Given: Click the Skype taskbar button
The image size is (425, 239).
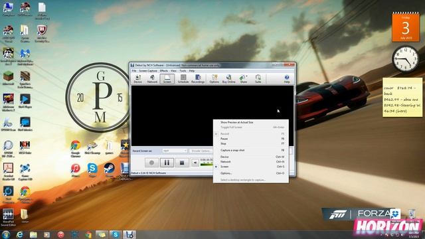Looking at the screenshot, I should click(x=116, y=234).
